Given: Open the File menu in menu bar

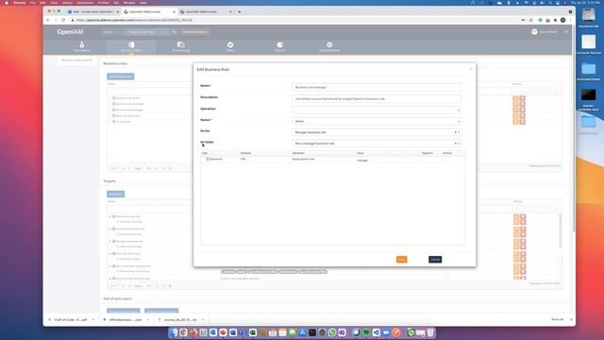Looking at the screenshot, I should 32,2.
